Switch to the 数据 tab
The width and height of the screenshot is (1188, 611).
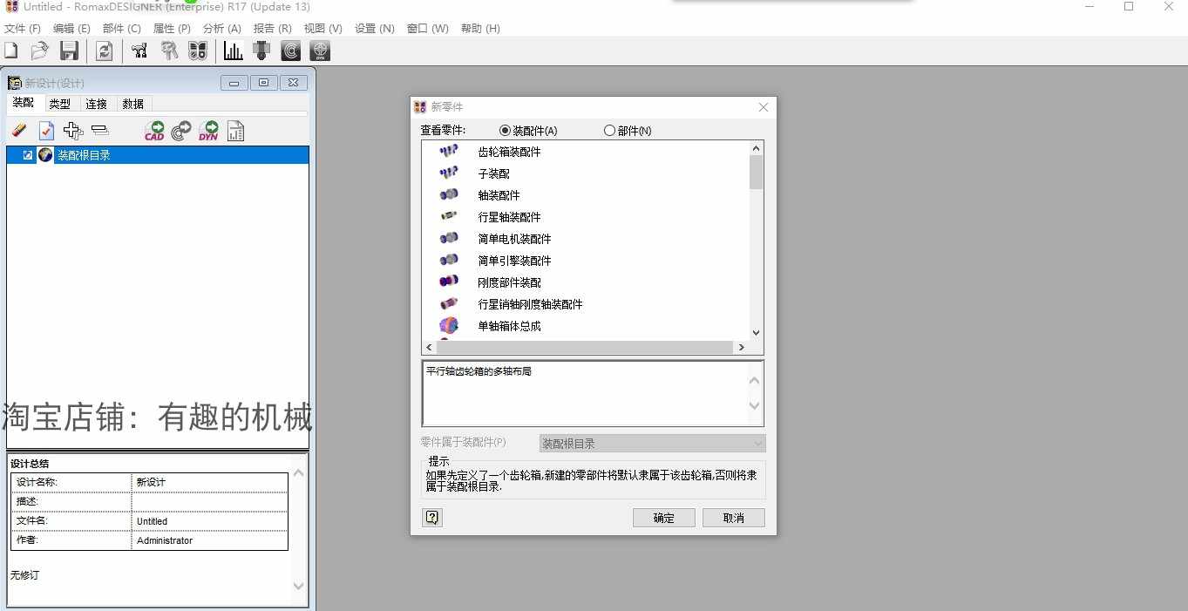[x=132, y=104]
